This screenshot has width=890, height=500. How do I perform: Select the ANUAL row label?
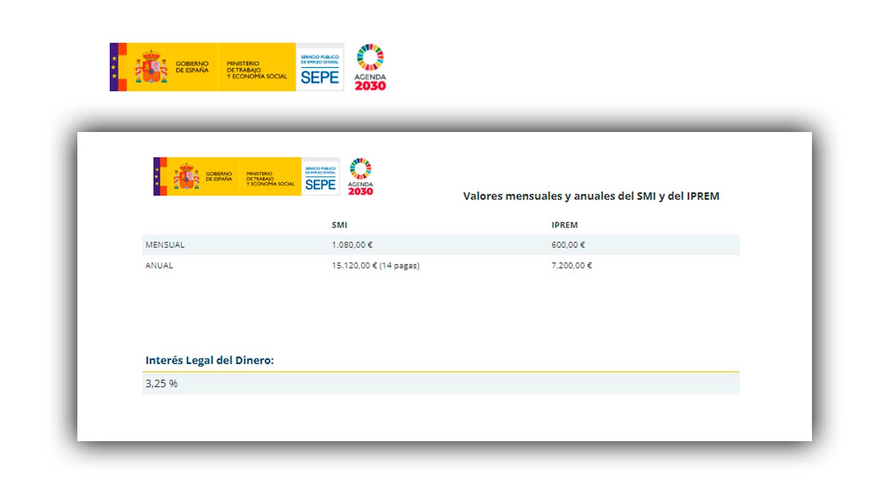[x=159, y=265]
